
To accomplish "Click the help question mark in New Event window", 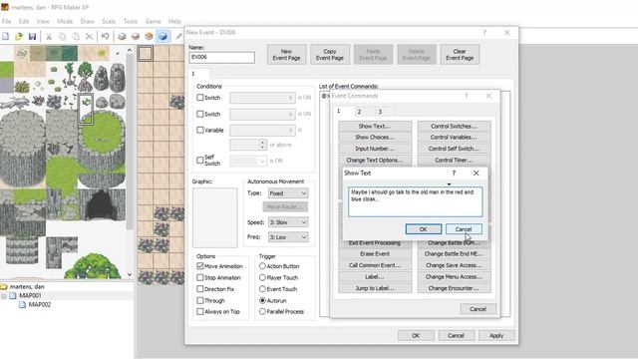I will pyautogui.click(x=484, y=33).
